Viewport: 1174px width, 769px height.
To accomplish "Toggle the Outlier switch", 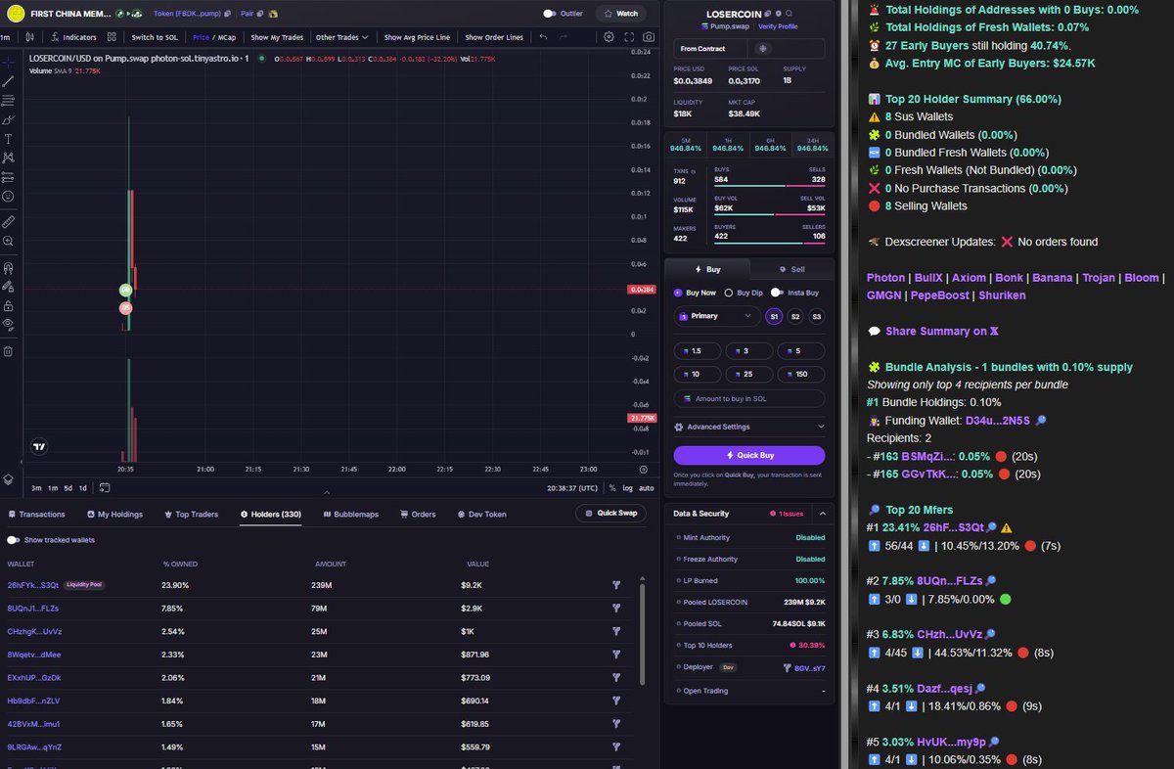I will click(550, 14).
